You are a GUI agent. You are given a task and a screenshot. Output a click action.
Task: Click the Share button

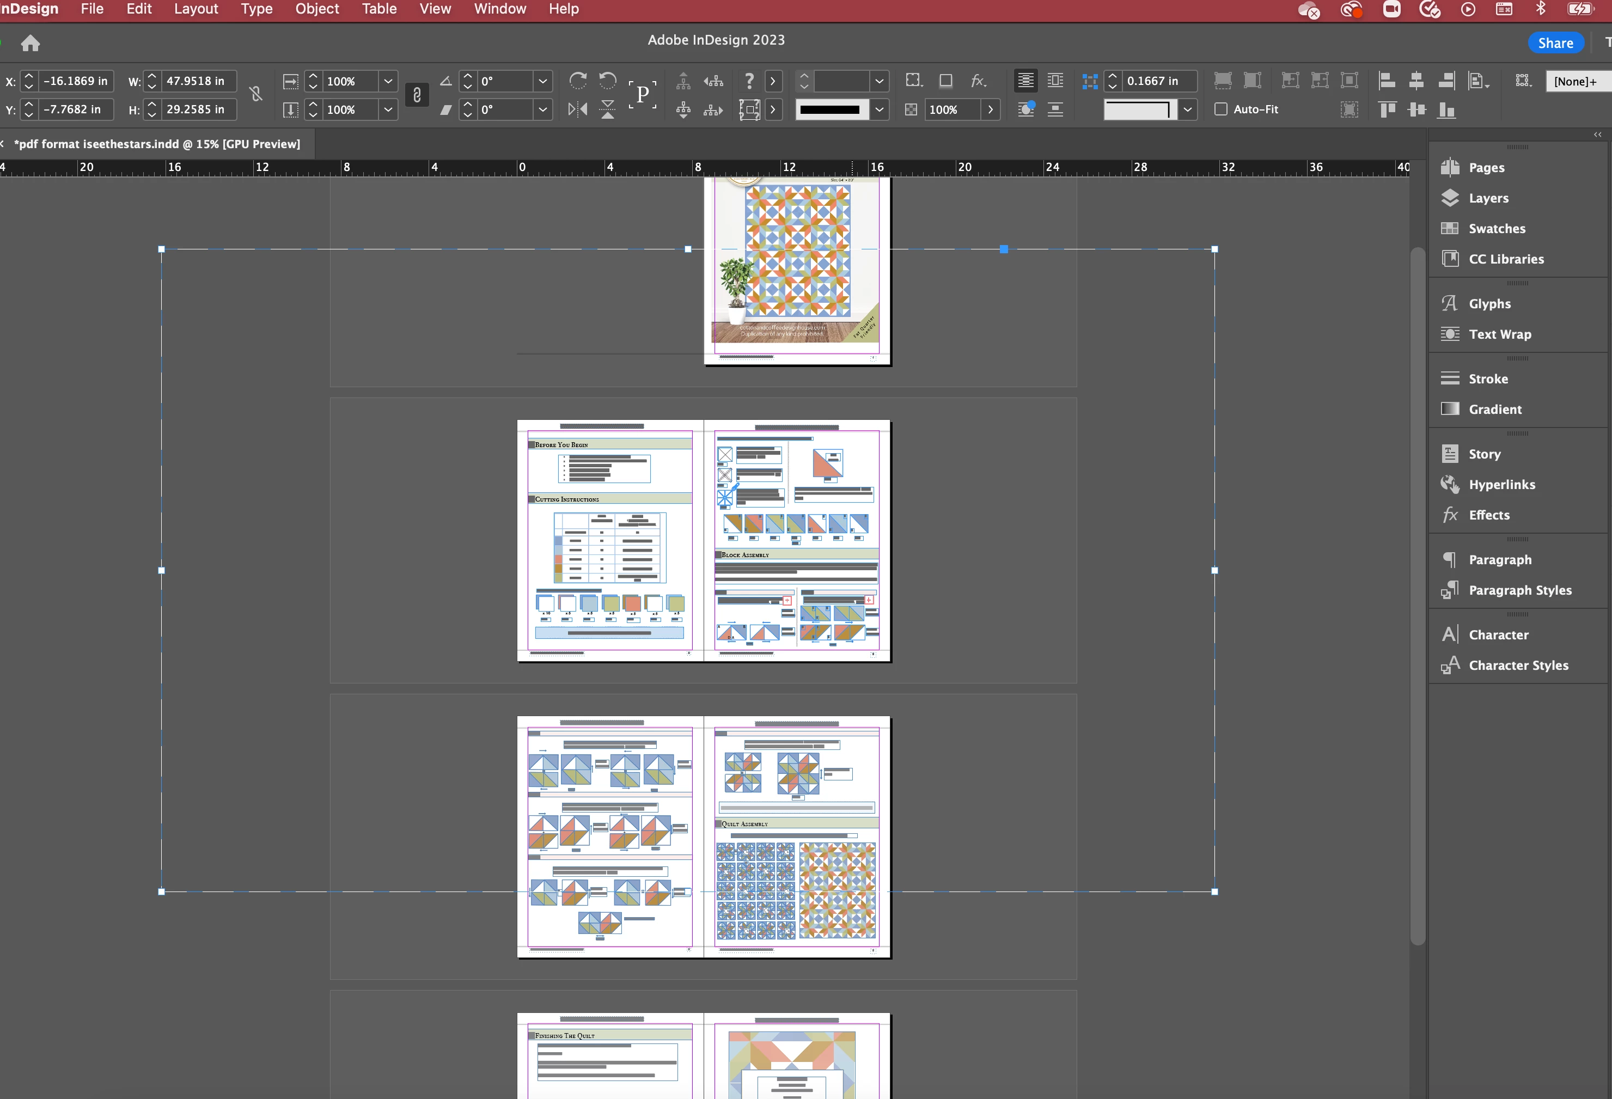[1555, 43]
